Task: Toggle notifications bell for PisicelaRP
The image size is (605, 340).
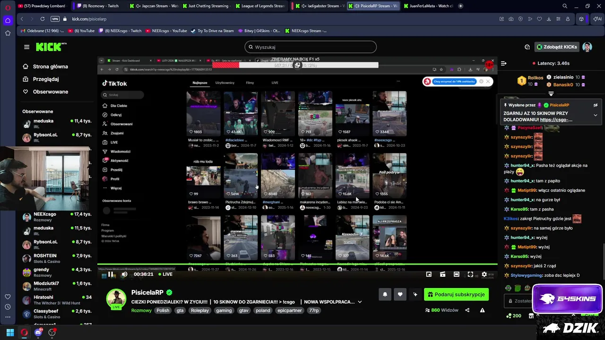Action: pos(385,294)
